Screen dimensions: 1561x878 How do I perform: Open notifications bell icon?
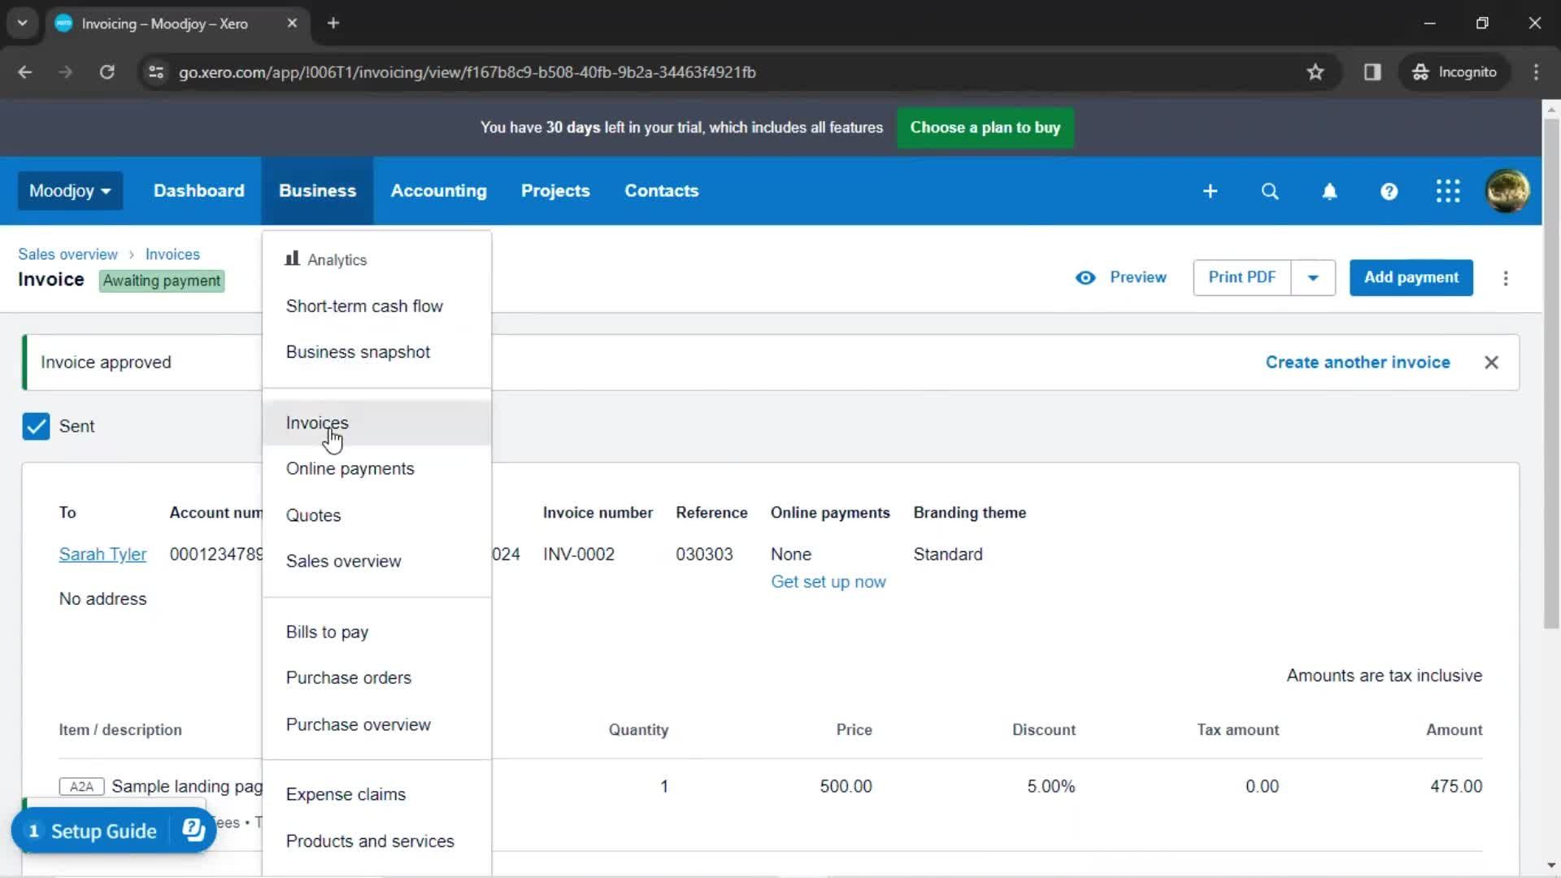click(x=1329, y=191)
